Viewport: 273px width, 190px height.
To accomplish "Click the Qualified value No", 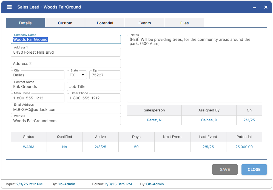I will pos(64,147).
